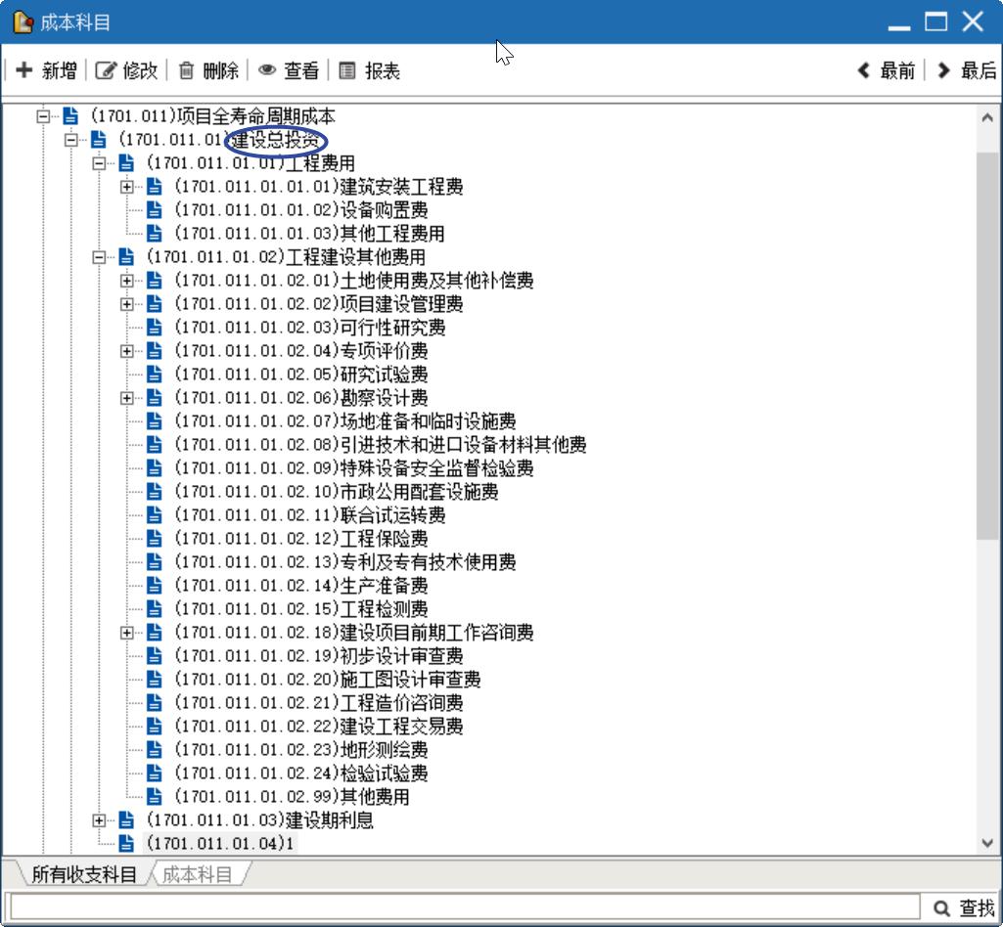Switch to the 成本科目 tab

coord(197,874)
